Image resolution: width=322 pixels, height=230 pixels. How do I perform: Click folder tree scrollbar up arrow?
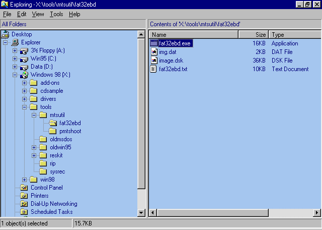(141, 35)
